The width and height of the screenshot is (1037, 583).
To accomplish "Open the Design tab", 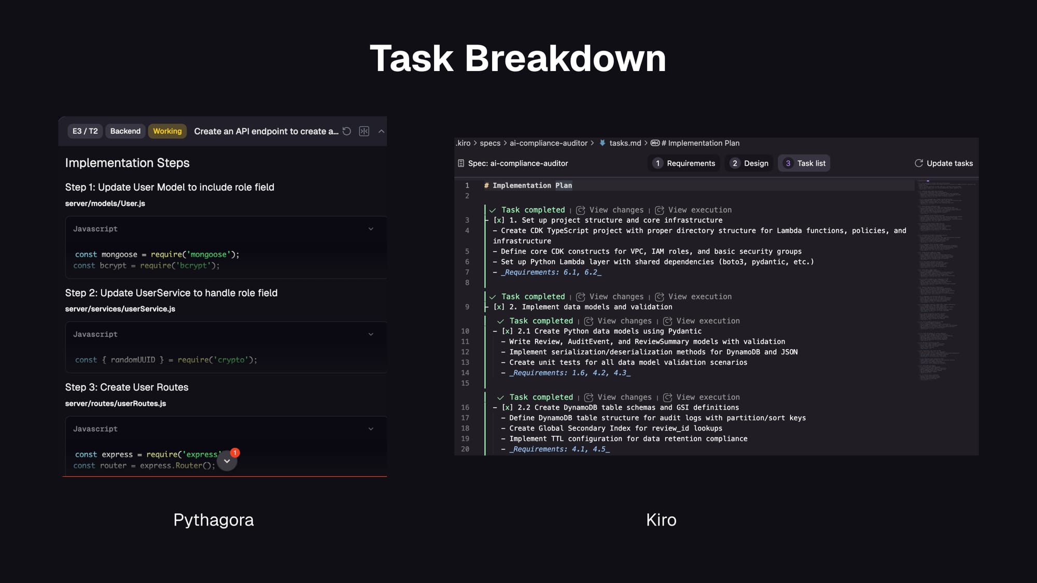I will (749, 163).
